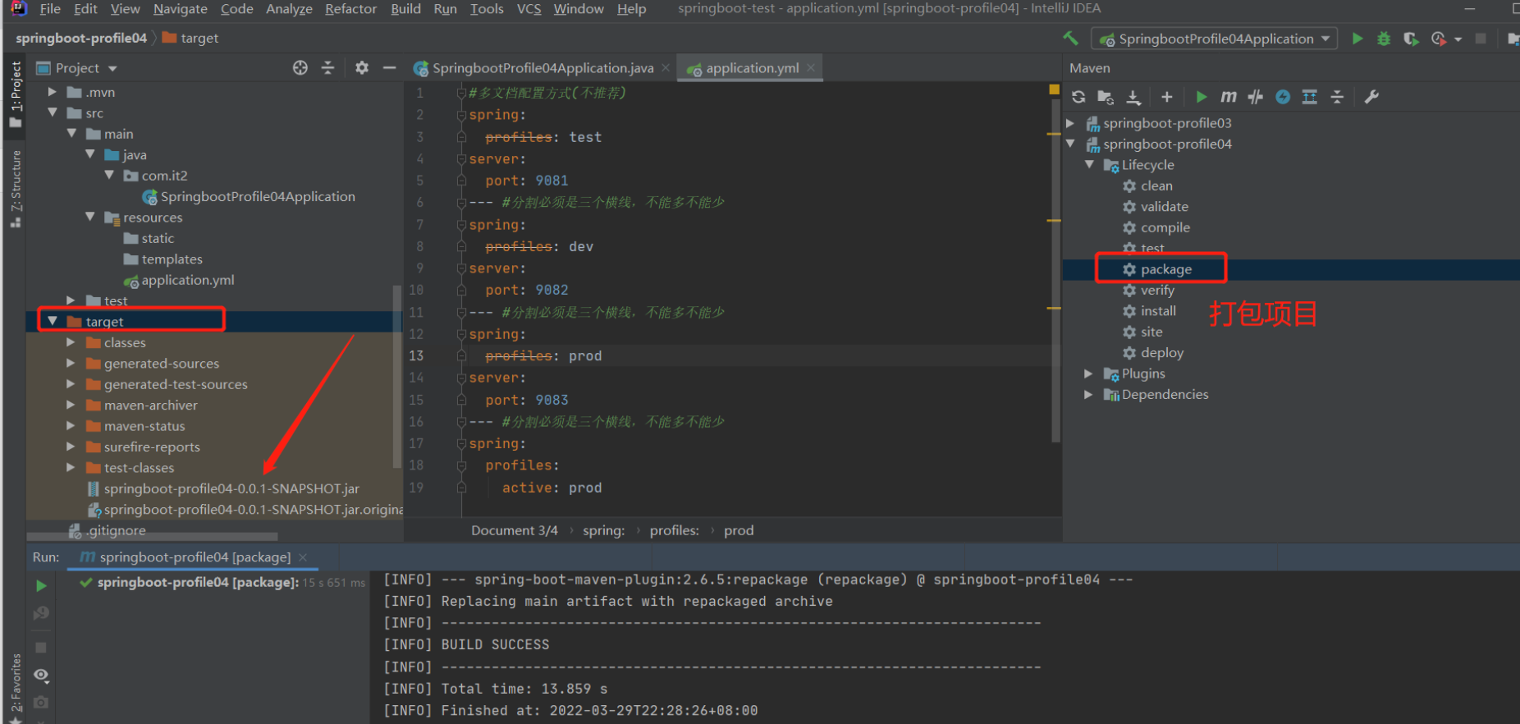
Task: Collapse the resources folder
Action: (90, 218)
